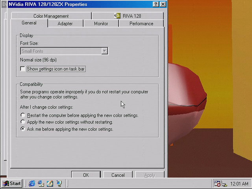Click the Show Desktop quick launch icon
This screenshot has width=252, height=189.
coord(50,183)
